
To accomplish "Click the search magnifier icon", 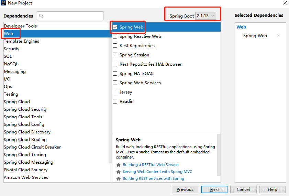I will pyautogui.click(x=41, y=16).
